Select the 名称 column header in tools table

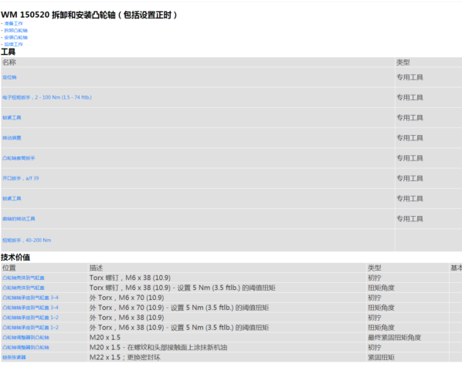pos(198,62)
